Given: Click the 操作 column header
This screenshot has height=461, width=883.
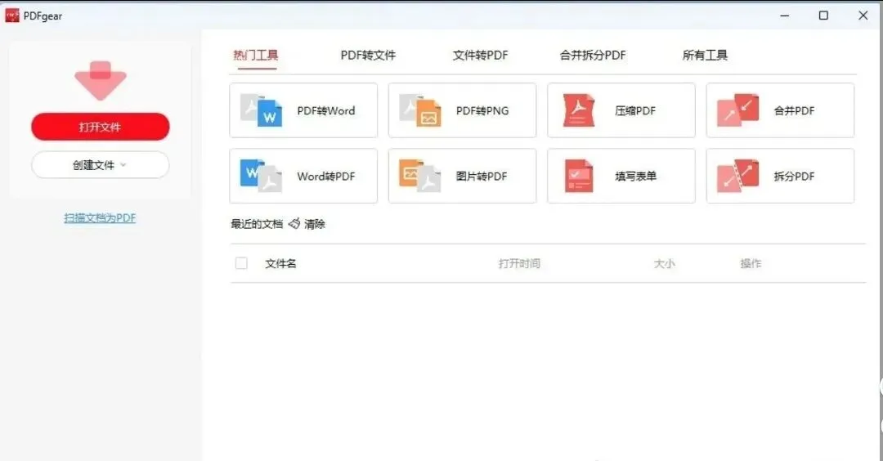Looking at the screenshot, I should 751,263.
